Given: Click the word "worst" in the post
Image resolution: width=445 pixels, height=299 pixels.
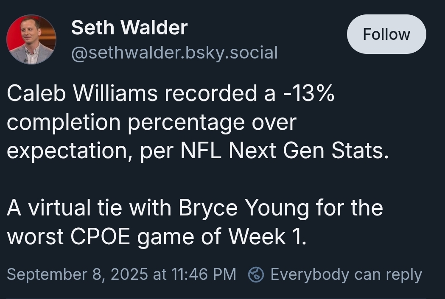Looking at the screenshot, I should [36, 237].
